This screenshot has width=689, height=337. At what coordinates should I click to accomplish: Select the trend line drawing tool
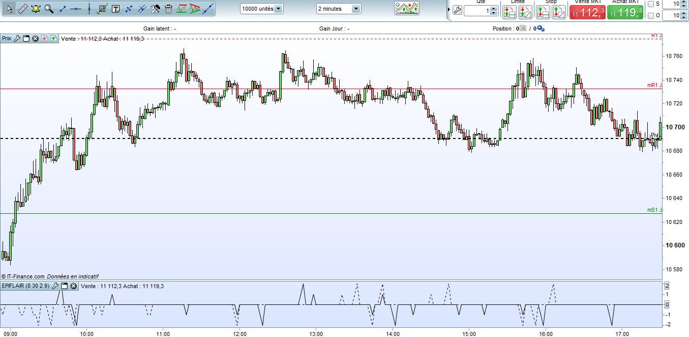tap(62, 9)
